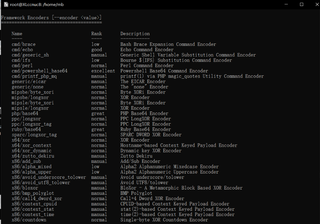
Task: Select the 'x86/add_sub' encoder name
Action: [26, 161]
